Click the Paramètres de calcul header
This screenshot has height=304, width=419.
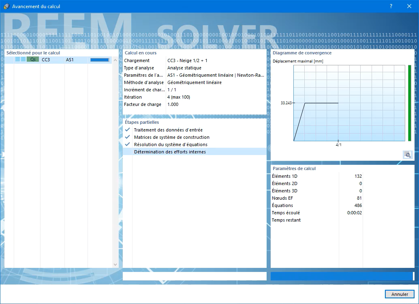(x=294, y=168)
